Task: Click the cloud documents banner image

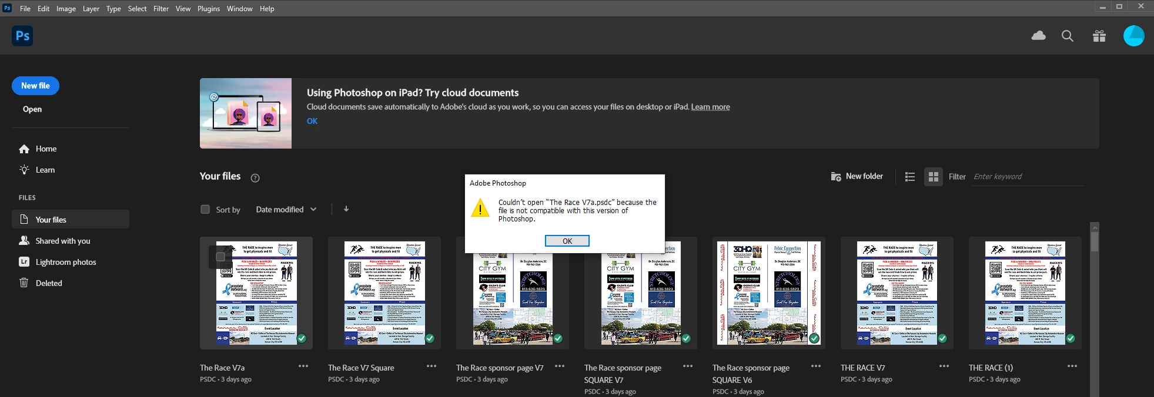Action: coord(246,113)
